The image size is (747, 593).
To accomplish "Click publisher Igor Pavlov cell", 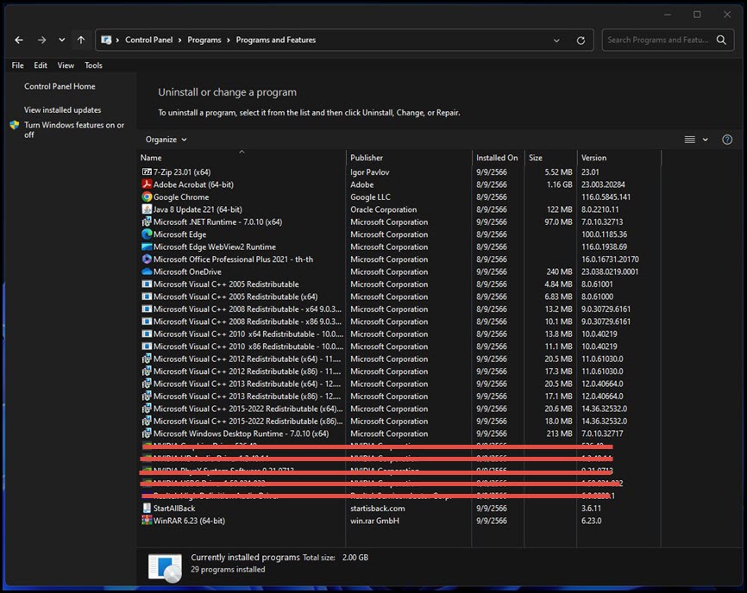I will [x=370, y=172].
